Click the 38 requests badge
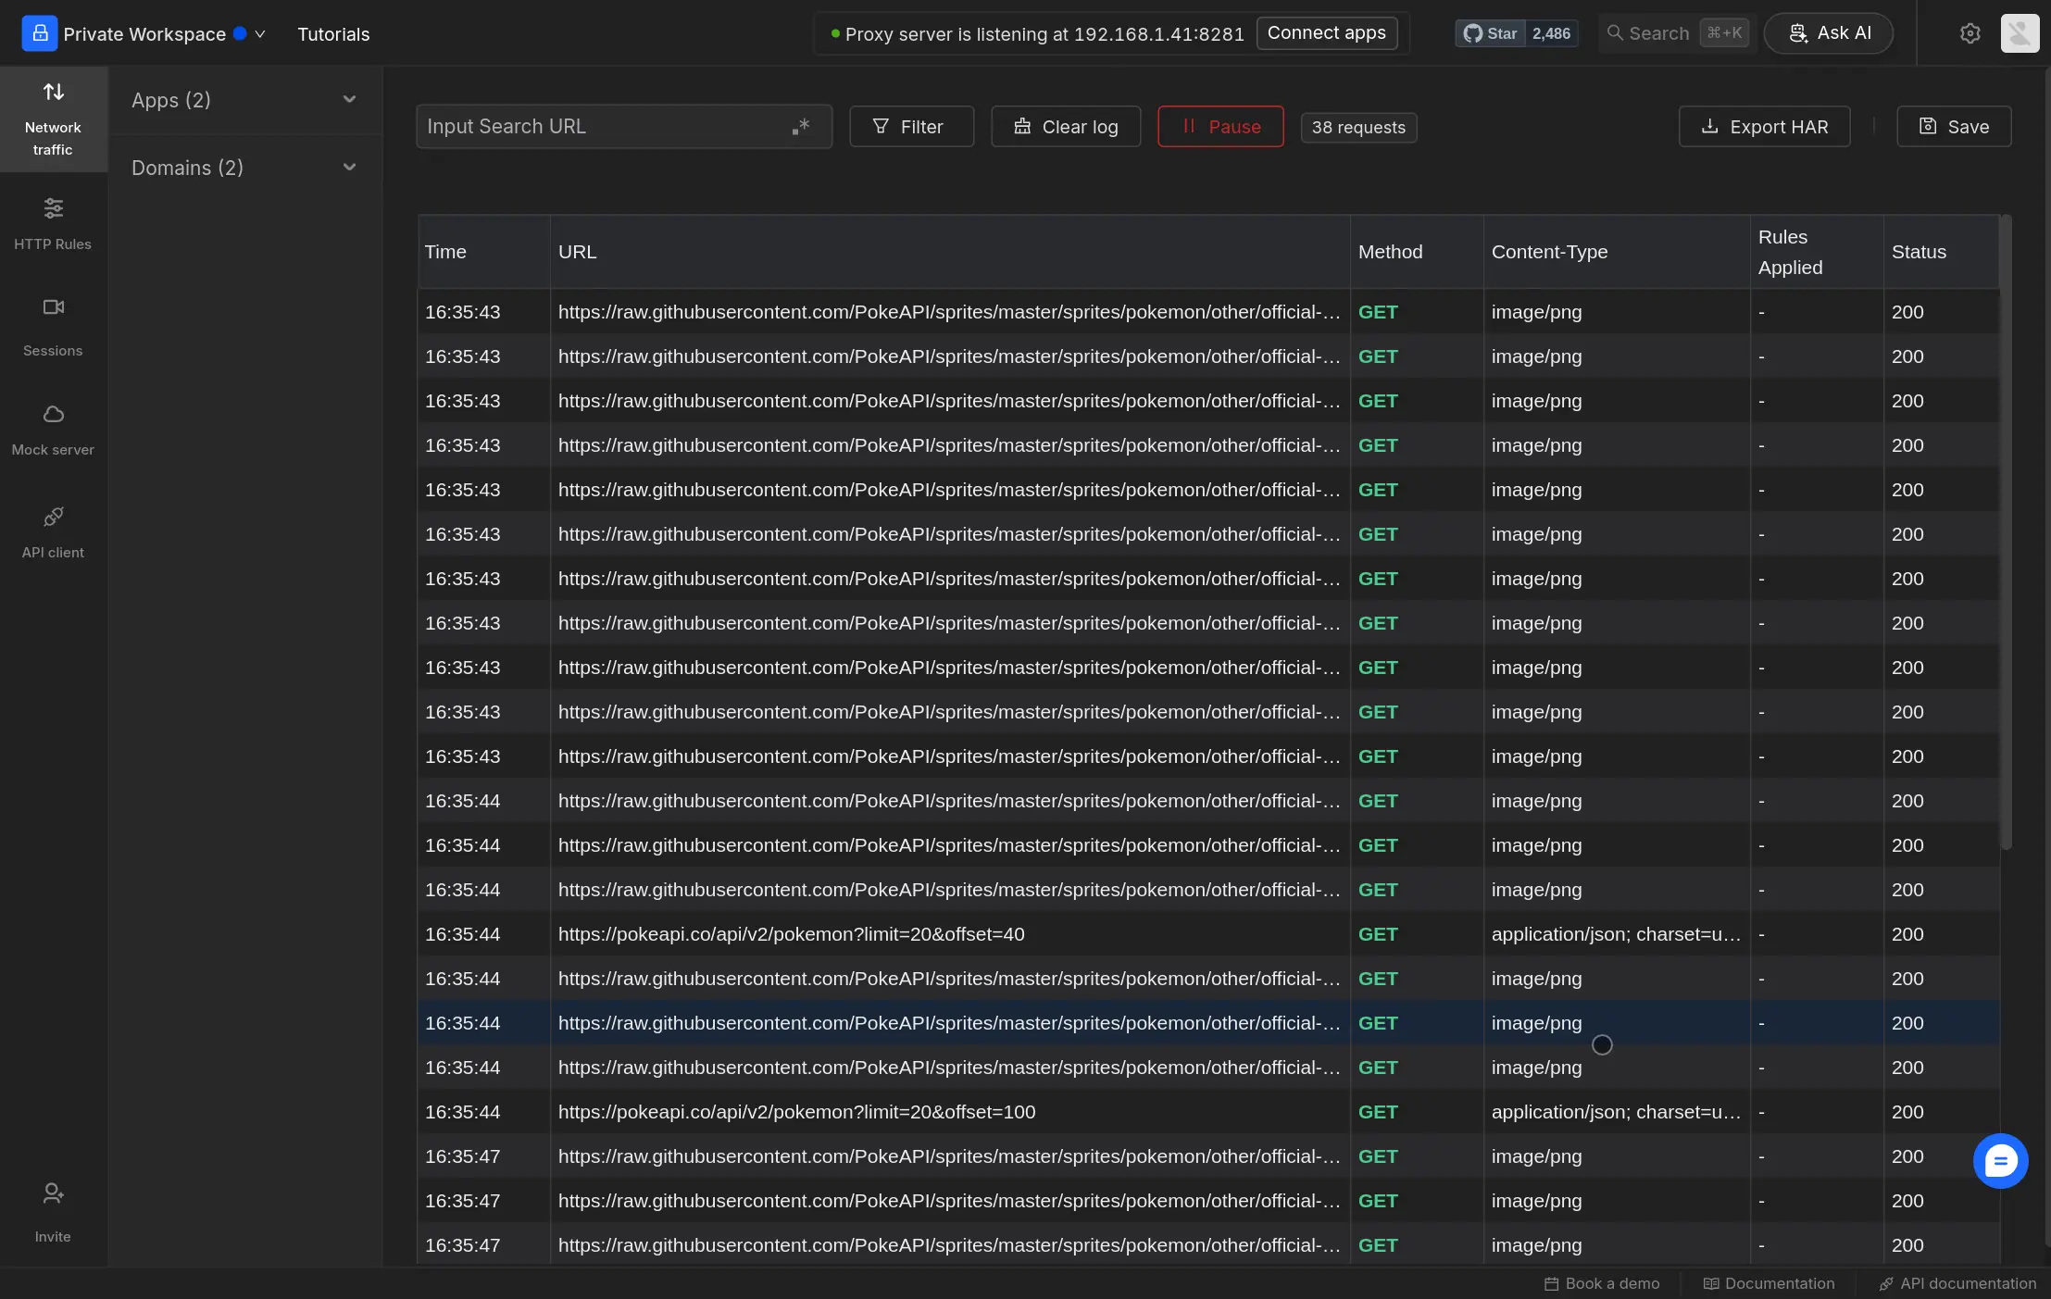 [x=1358, y=127]
